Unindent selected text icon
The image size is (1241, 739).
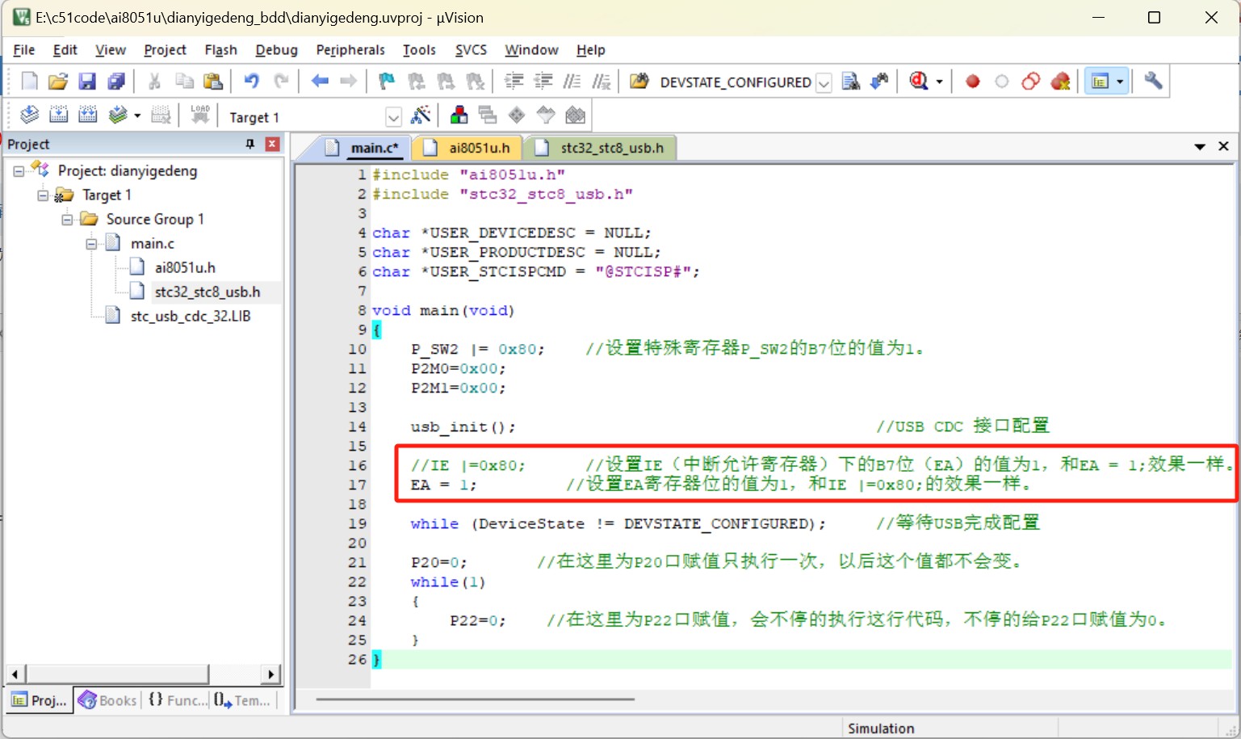543,81
